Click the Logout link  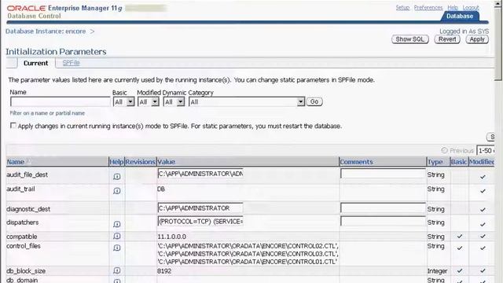[x=471, y=7]
